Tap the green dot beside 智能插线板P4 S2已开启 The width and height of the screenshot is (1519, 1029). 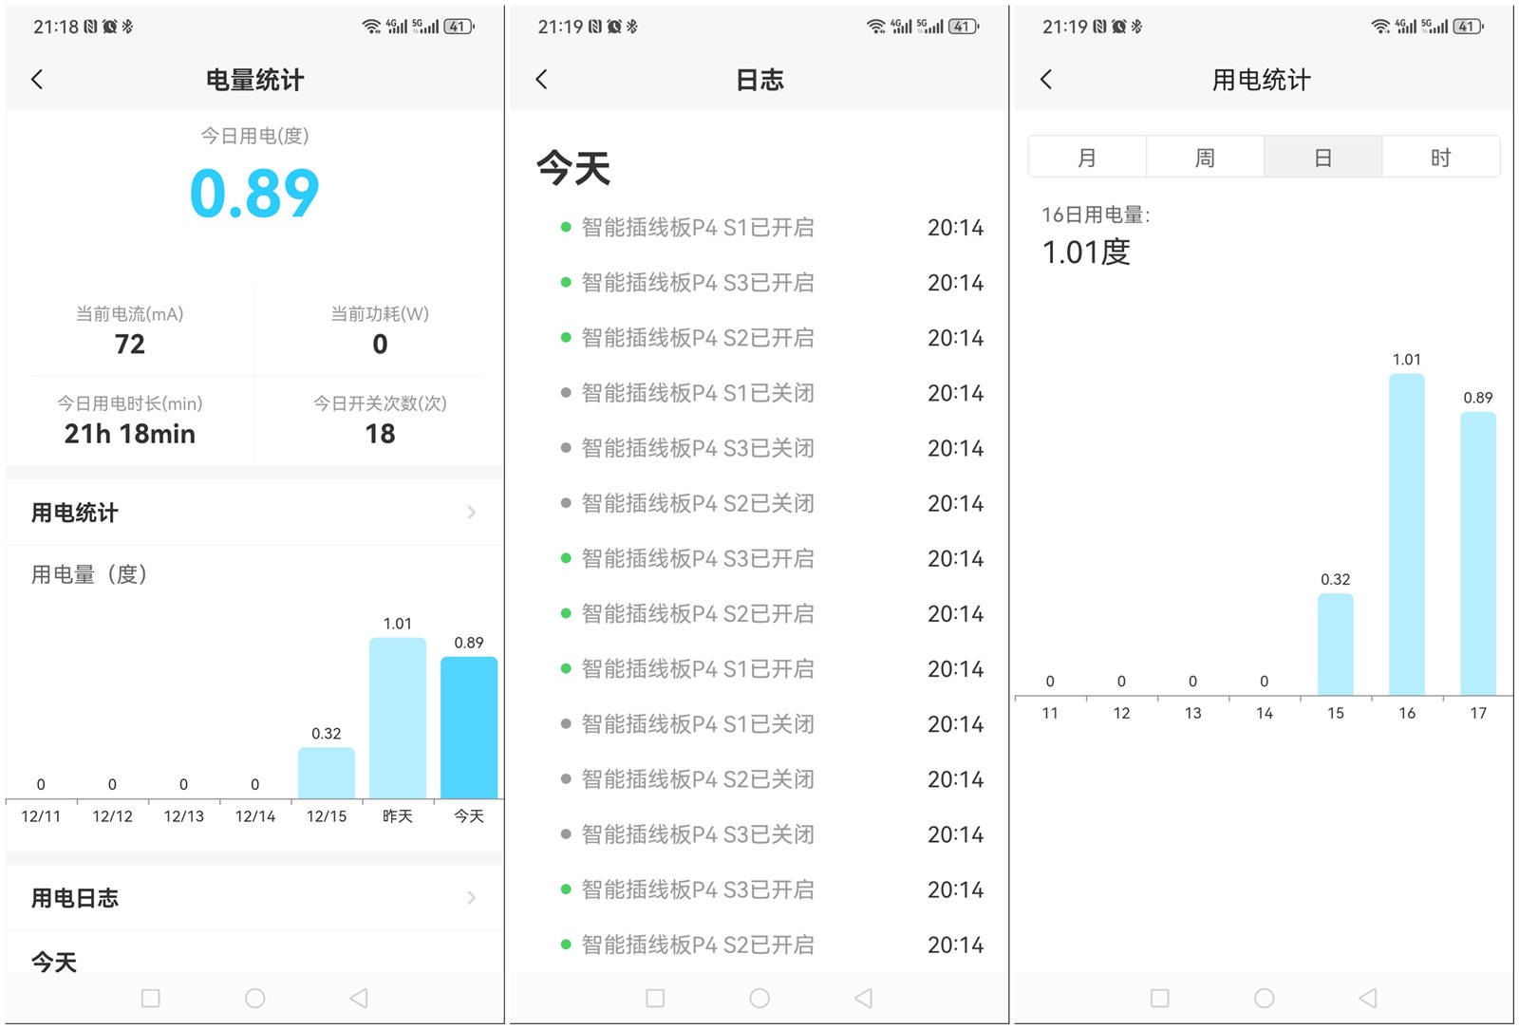coord(564,338)
